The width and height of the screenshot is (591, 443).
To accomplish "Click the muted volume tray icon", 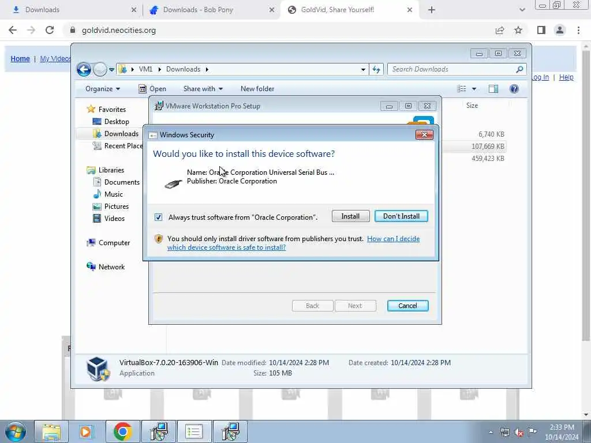I will click(x=519, y=433).
